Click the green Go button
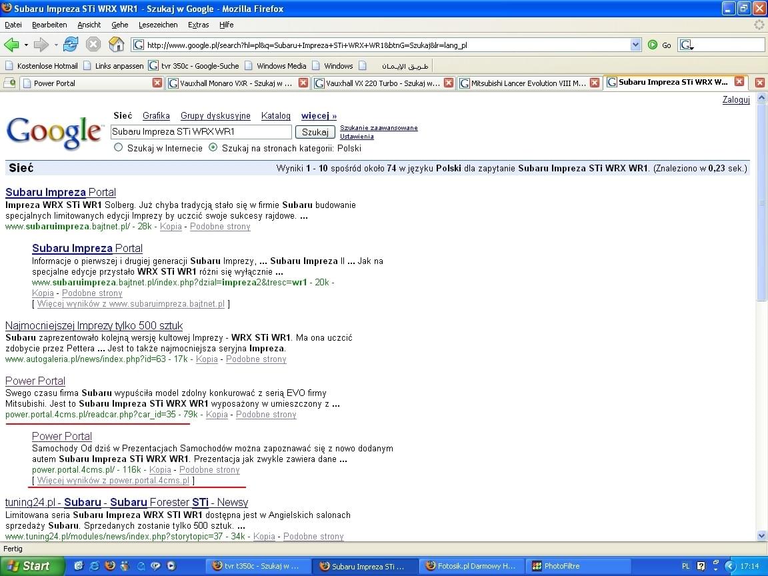This screenshot has width=768, height=576. pyautogui.click(x=659, y=45)
